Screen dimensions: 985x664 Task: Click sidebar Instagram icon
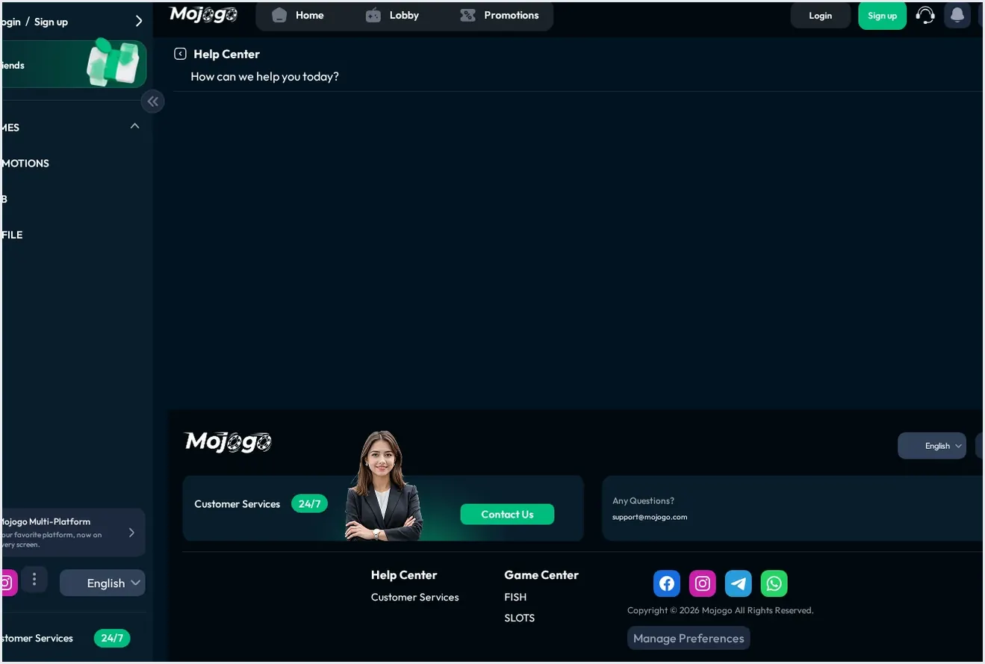click(7, 583)
